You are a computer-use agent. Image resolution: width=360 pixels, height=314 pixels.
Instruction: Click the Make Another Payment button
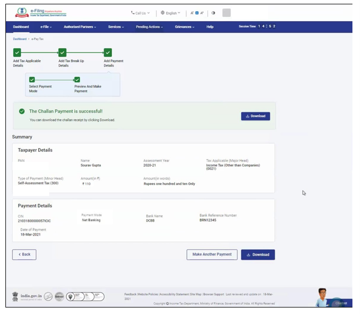[212, 254]
